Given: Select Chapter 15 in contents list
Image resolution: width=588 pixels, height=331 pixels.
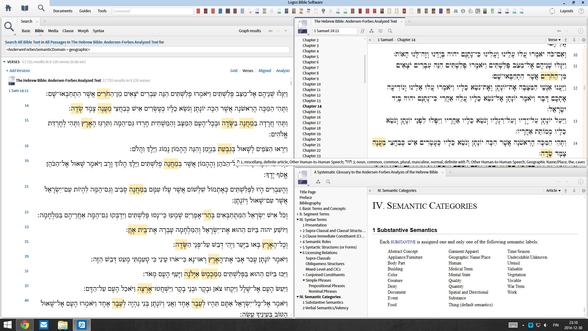Looking at the screenshot, I should click(x=311, y=112).
